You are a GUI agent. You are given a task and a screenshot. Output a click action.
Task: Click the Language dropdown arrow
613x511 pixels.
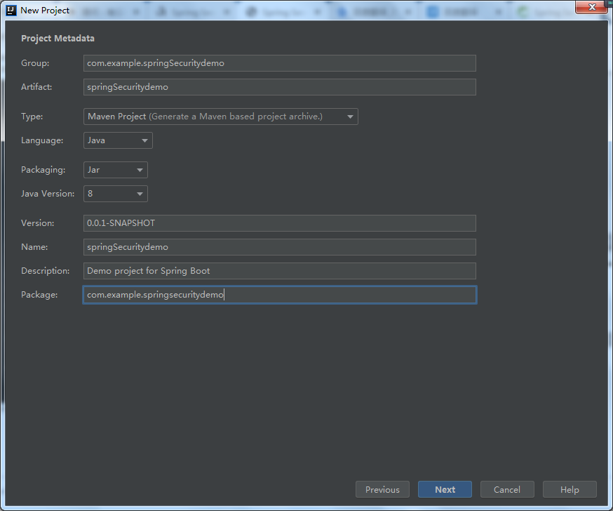(144, 141)
